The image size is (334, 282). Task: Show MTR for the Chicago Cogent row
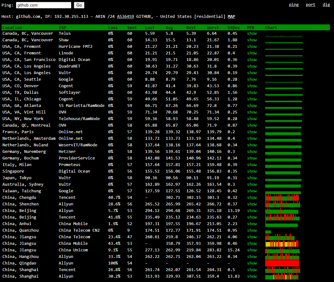pos(252,99)
